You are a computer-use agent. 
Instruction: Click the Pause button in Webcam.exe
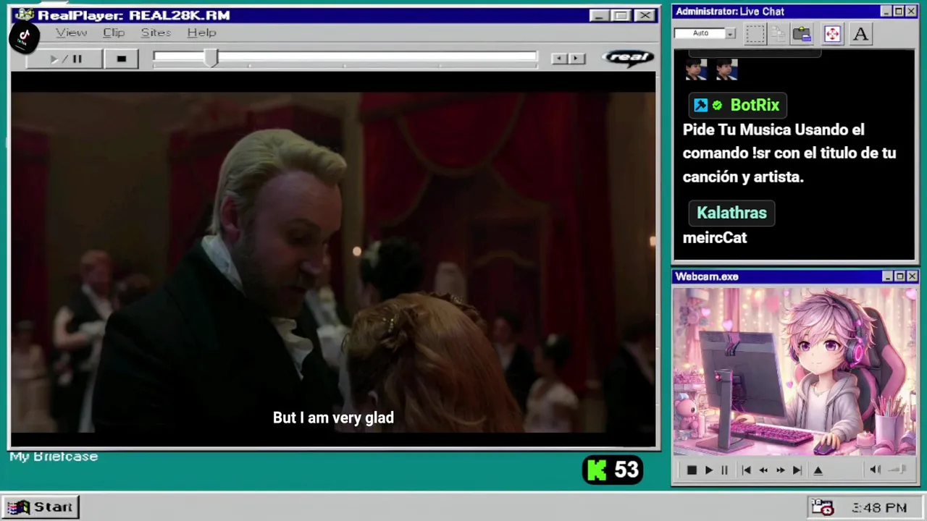click(724, 470)
